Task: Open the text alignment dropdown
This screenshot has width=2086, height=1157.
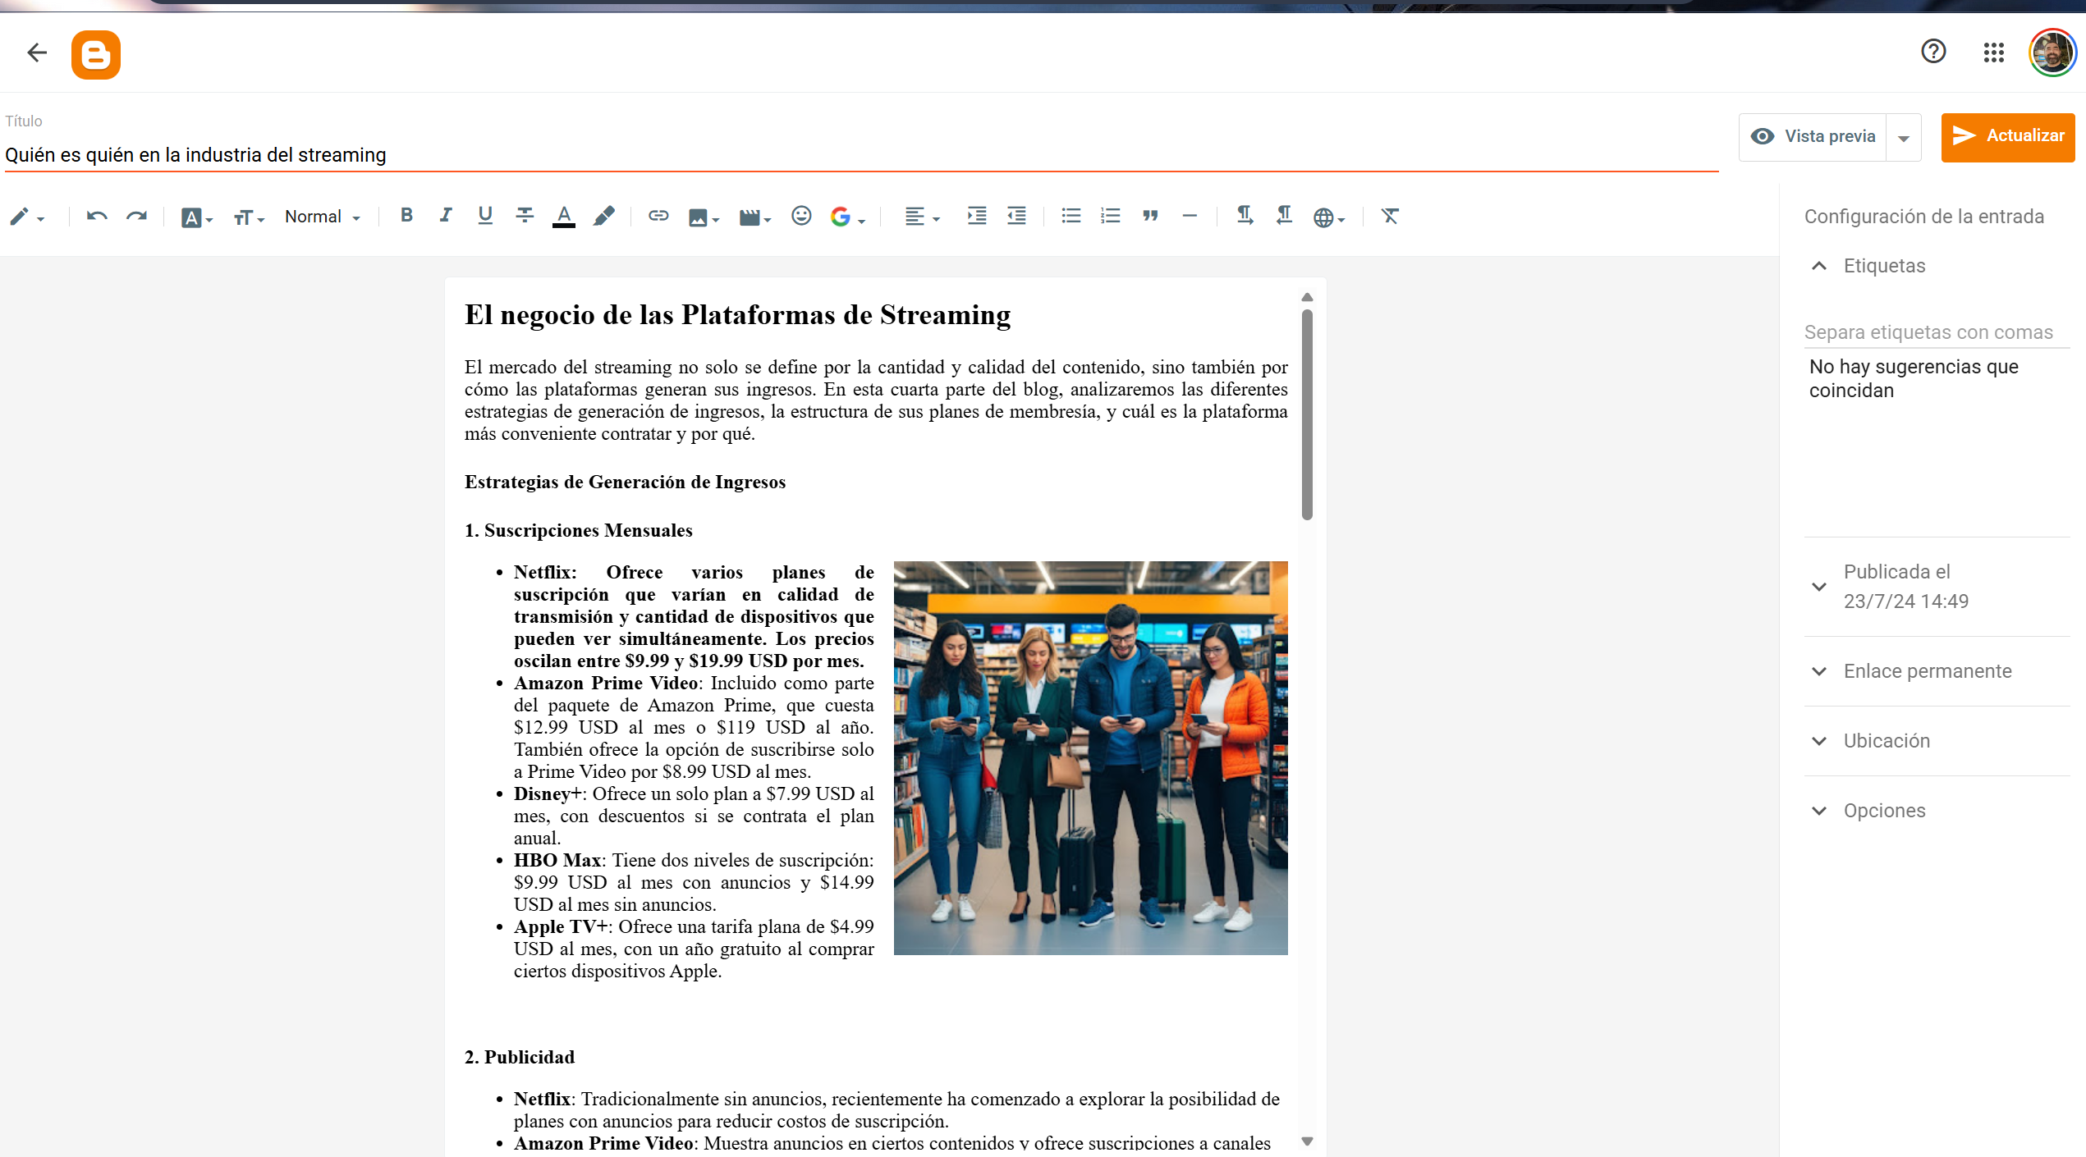Action: [x=922, y=217]
